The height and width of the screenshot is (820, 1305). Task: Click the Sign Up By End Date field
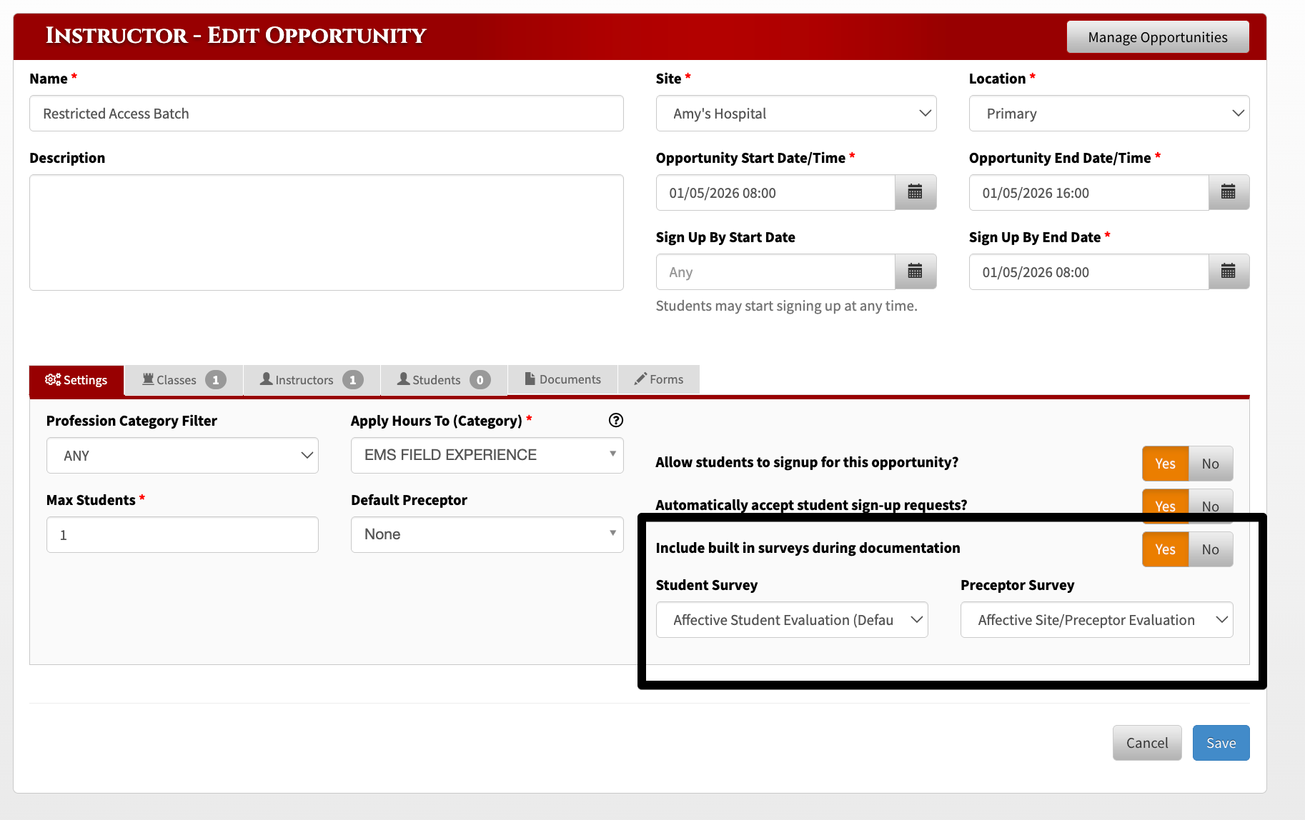[1088, 272]
